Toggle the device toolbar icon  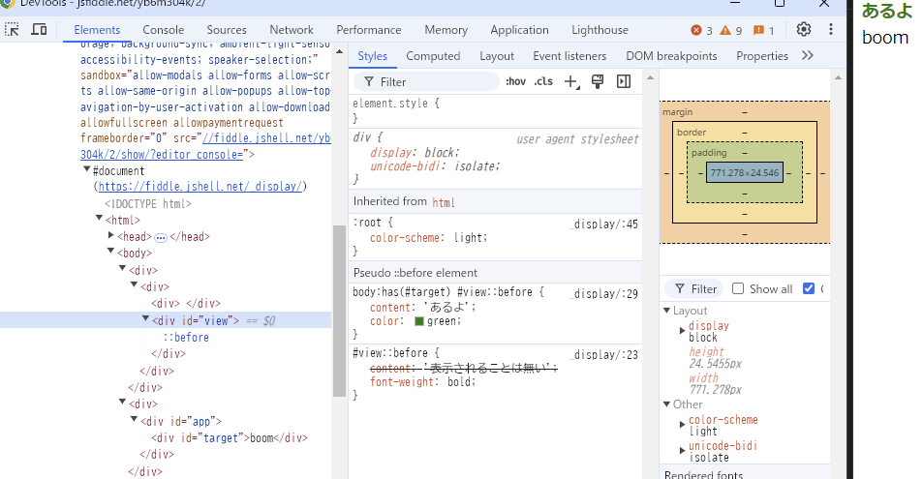[39, 29]
